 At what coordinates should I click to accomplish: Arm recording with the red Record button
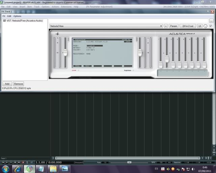tap(23, 163)
